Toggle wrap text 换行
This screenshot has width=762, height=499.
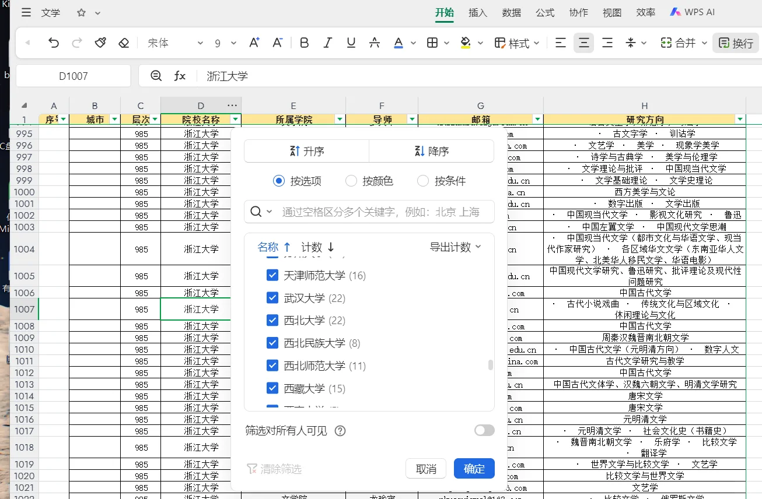click(736, 43)
